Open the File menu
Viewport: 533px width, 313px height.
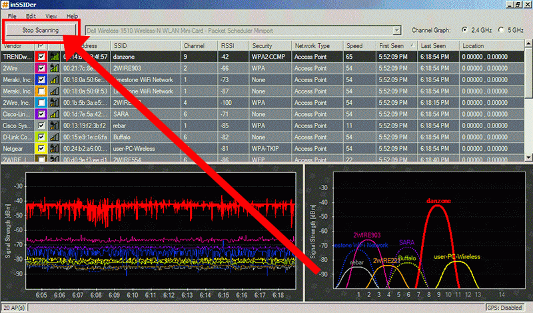(12, 15)
